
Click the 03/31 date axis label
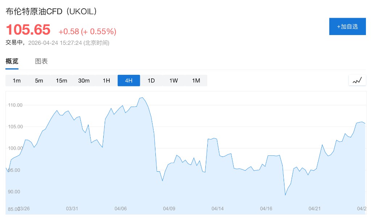pyautogui.click(x=72, y=209)
